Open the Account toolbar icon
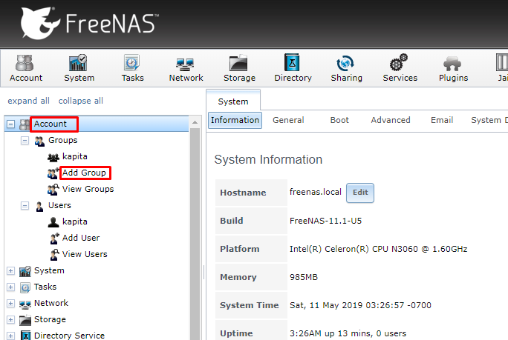 (26, 68)
